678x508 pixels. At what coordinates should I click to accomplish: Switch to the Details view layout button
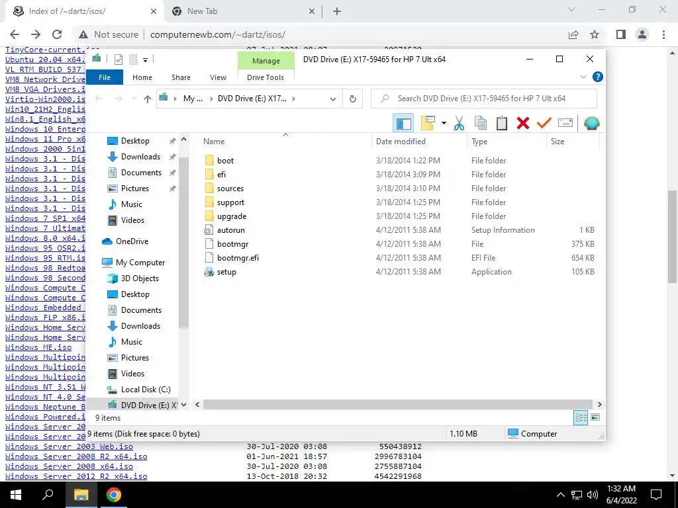pos(581,418)
